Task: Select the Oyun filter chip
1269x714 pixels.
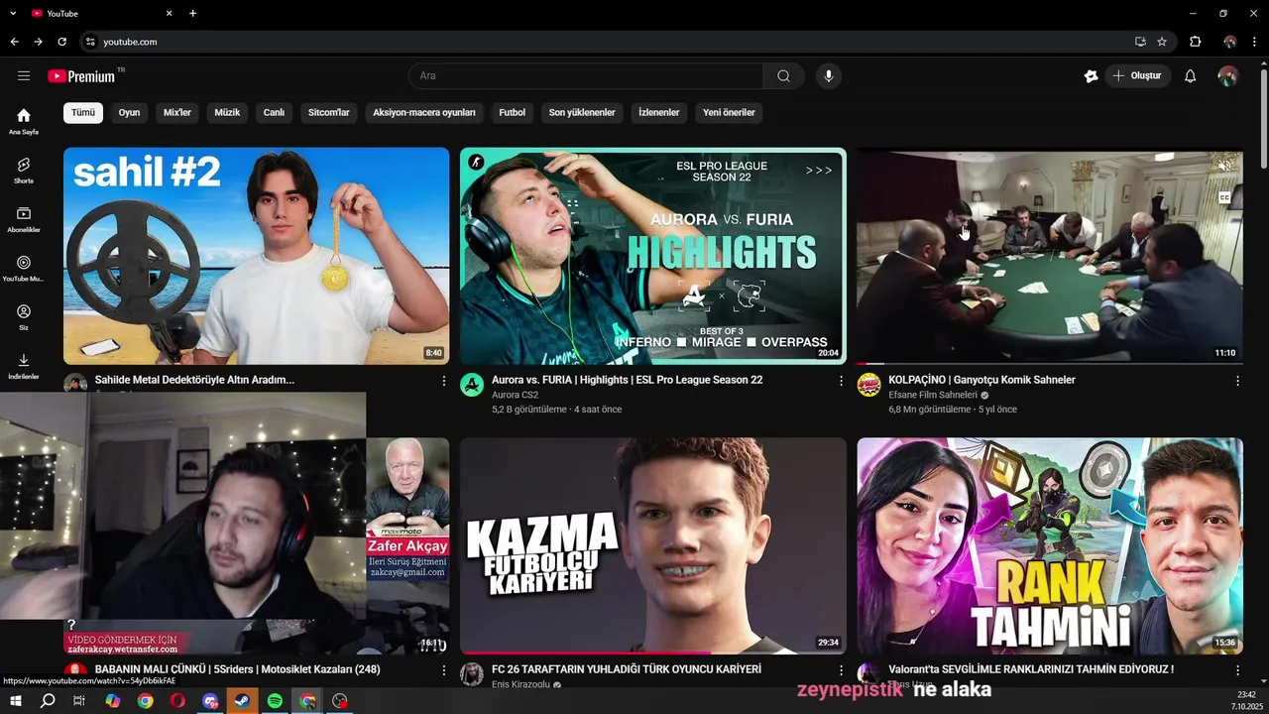Action: tap(130, 112)
